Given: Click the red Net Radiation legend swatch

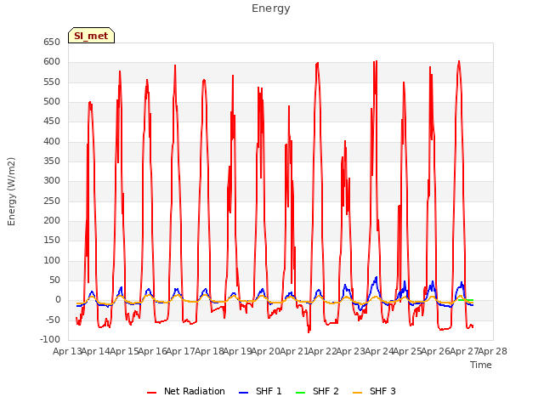Looking at the screenshot, I should pyautogui.click(x=151, y=393).
